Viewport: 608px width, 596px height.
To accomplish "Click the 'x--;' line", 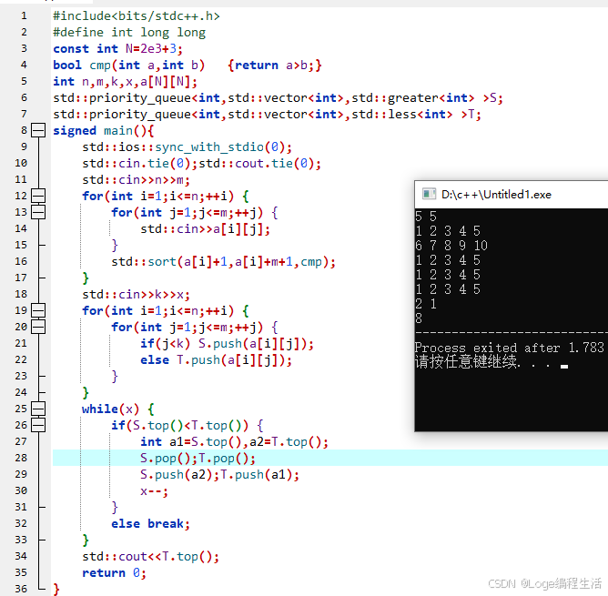I will 155,491.
